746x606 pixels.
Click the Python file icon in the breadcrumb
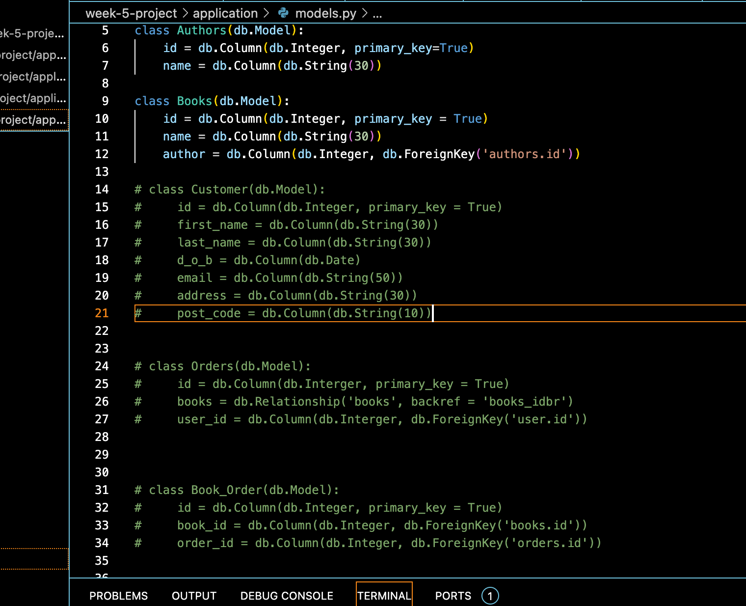(x=284, y=13)
